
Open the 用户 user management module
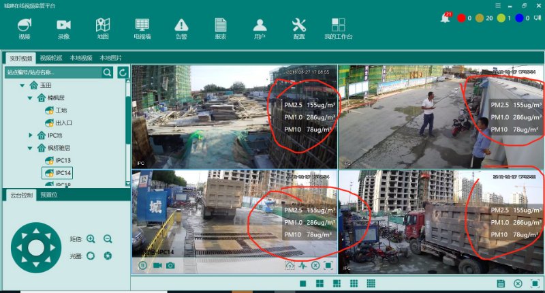click(x=260, y=29)
